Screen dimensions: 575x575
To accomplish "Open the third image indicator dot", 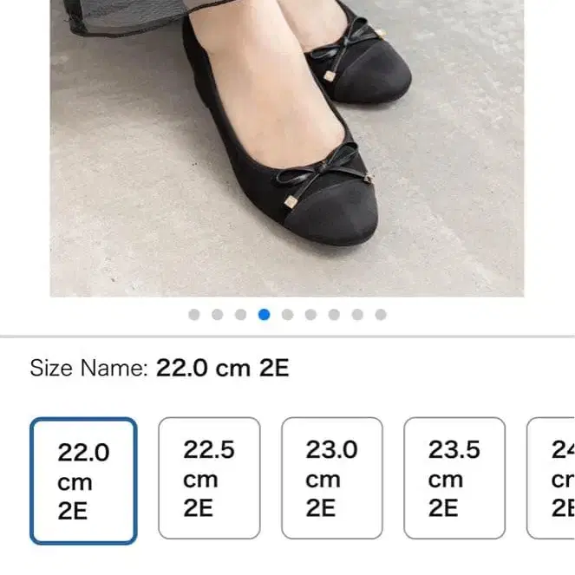I will tap(240, 315).
